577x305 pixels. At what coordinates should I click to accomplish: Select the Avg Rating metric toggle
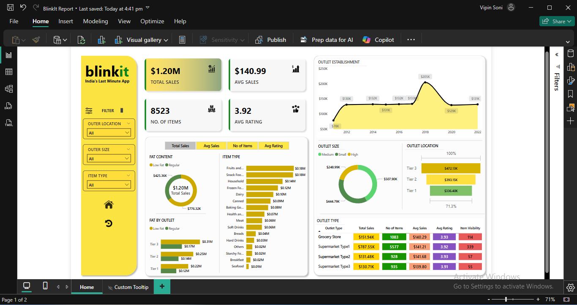tap(273, 145)
